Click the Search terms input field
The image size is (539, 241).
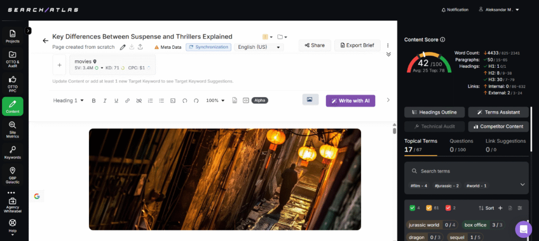point(466,171)
